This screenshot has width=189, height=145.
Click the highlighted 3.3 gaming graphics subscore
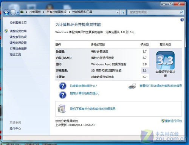144,70
